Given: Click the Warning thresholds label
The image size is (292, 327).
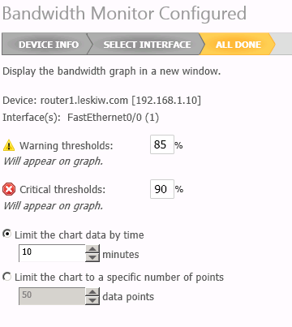Looking at the screenshot, I should click(x=67, y=145).
